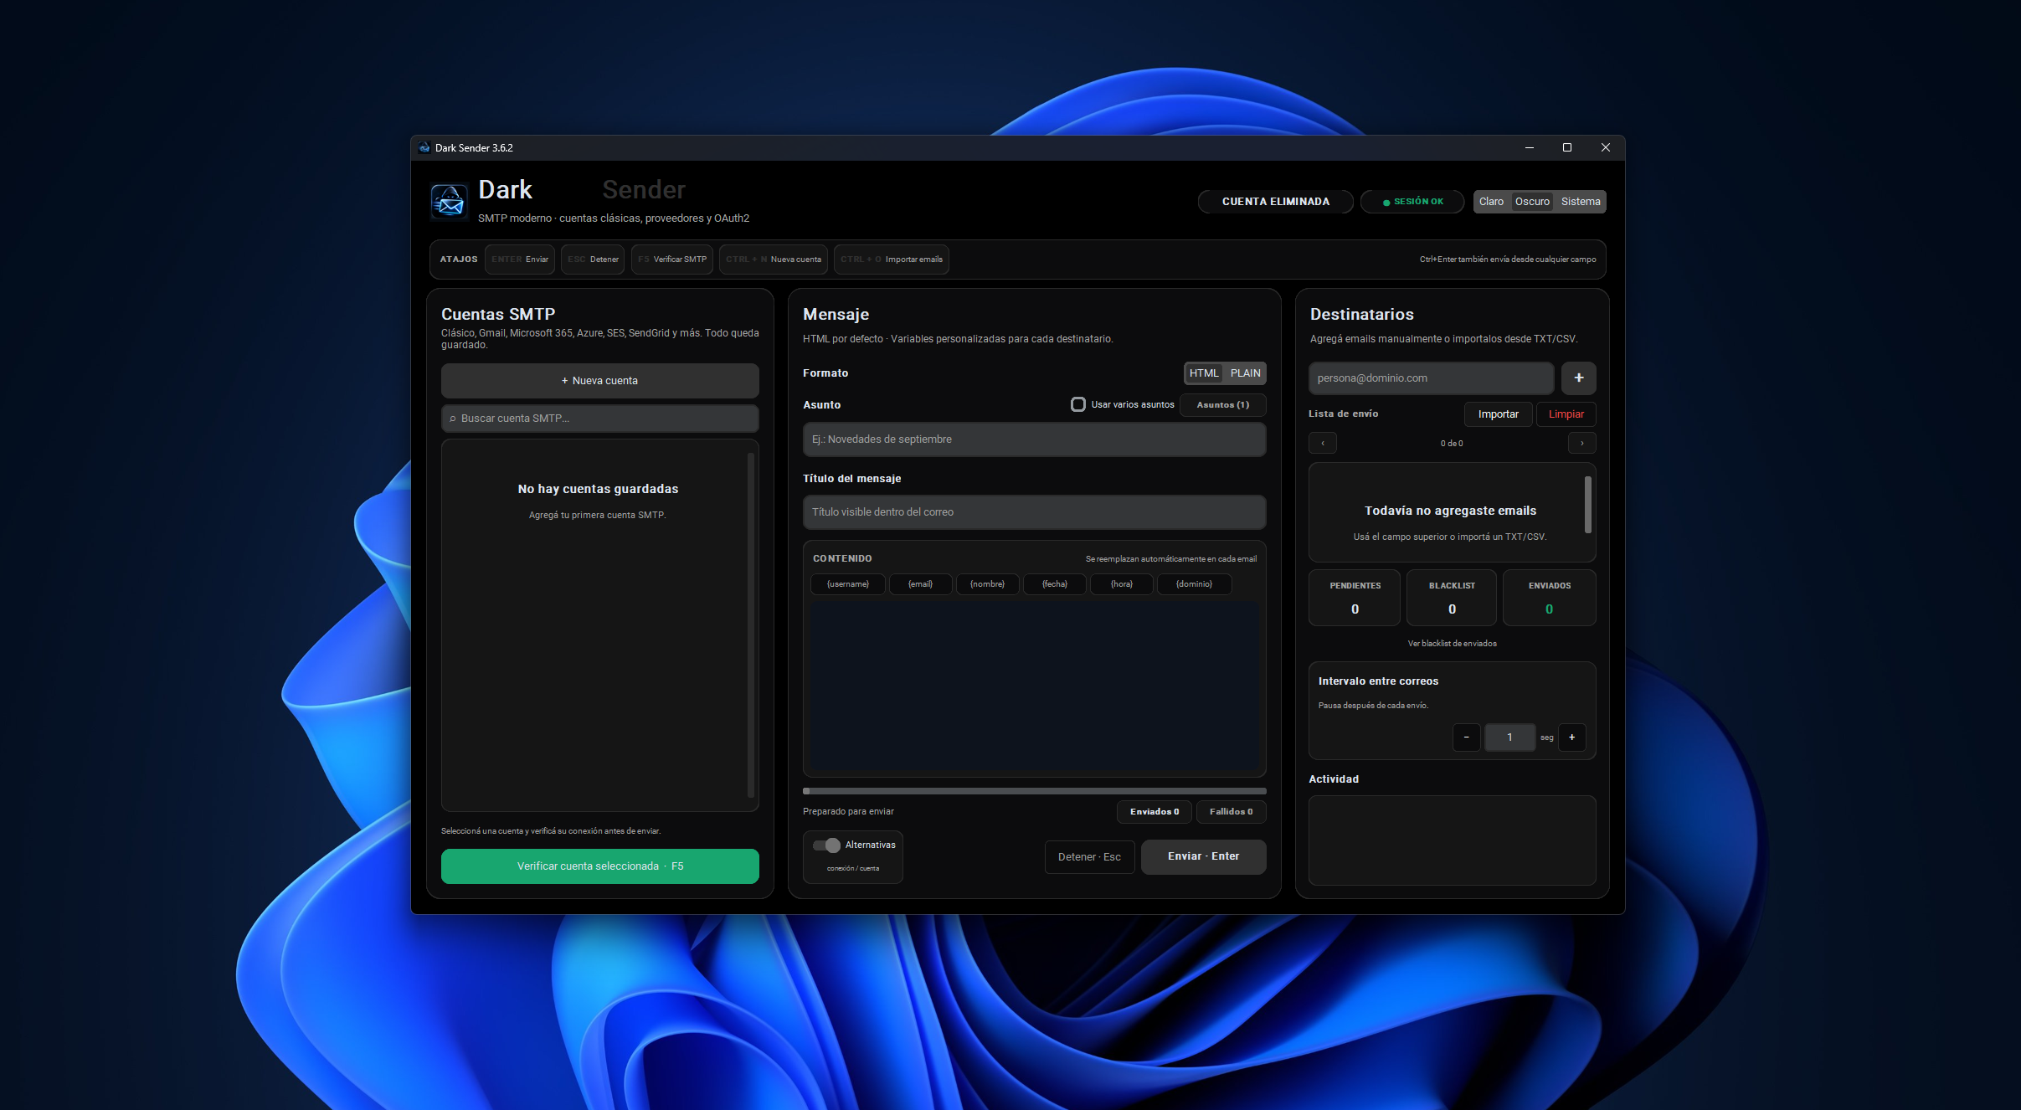
Task: Insert the {username} variable
Action: coord(847,584)
